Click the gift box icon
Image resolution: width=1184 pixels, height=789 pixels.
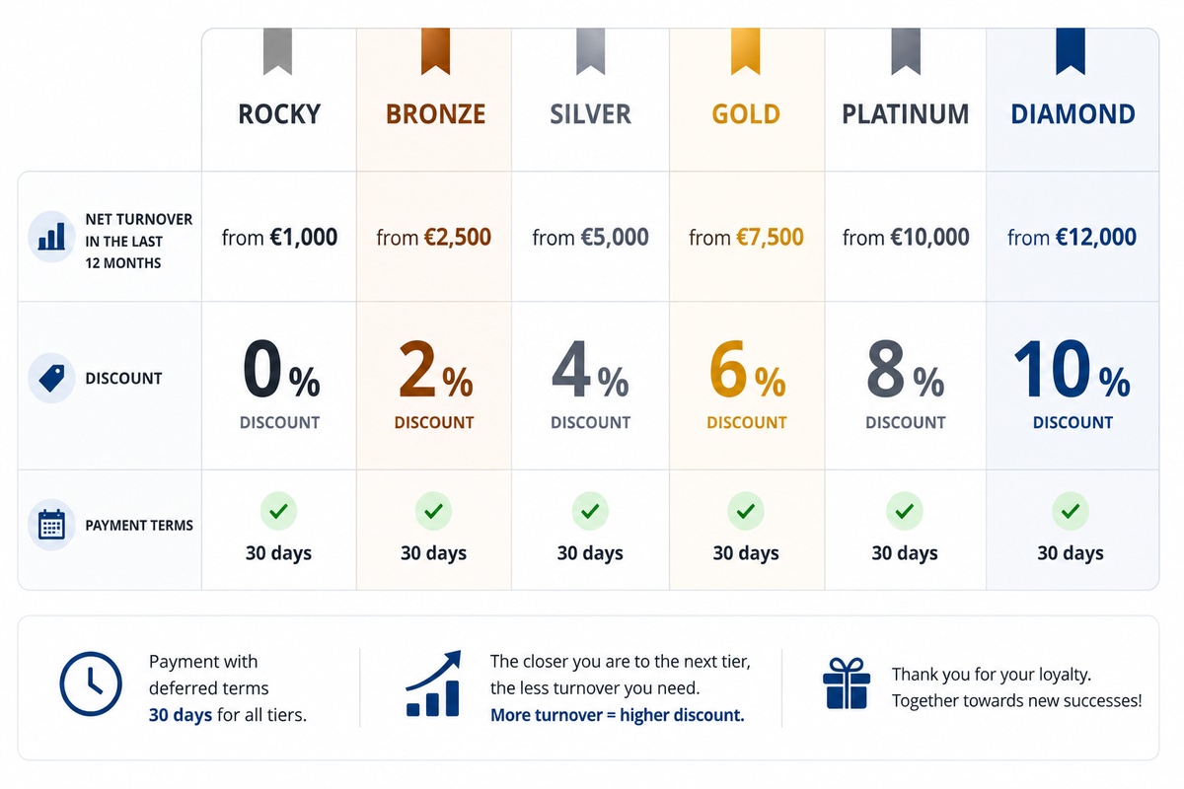pos(846,683)
